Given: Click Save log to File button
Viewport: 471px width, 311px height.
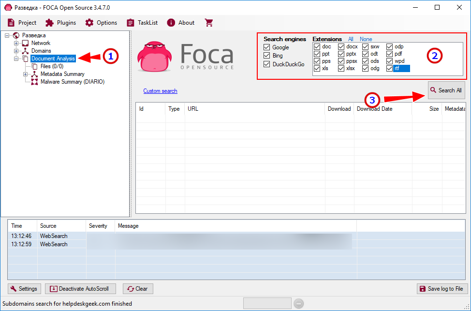Looking at the screenshot, I should tap(442, 289).
